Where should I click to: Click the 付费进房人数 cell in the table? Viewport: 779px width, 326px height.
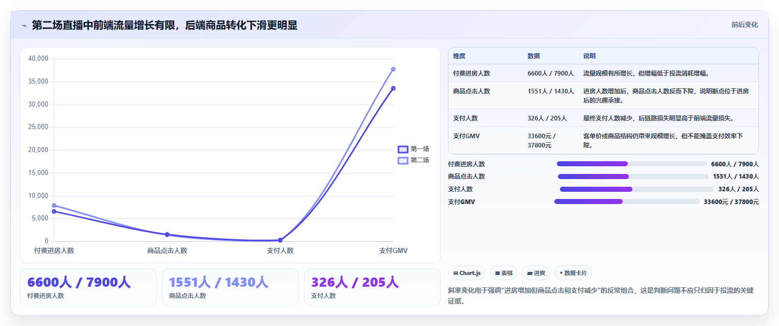(x=471, y=73)
